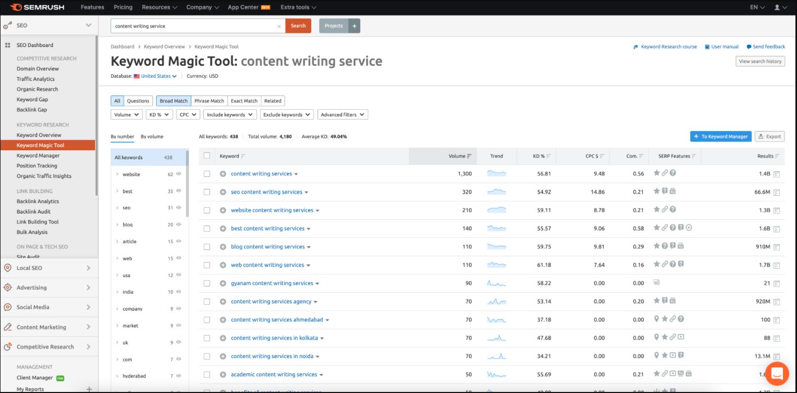Clear the search field with the X icon
Screen dimensions: 797x393
(x=279, y=26)
